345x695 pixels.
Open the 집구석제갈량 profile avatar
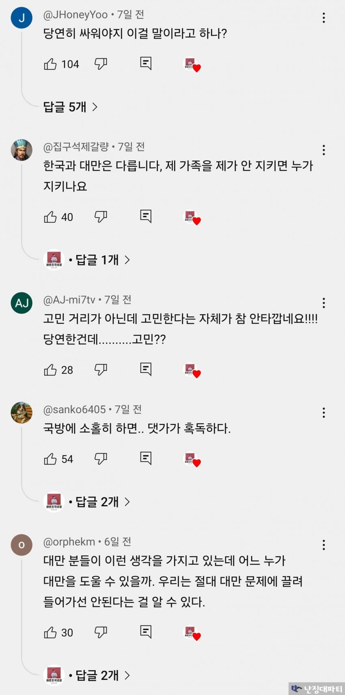pos(22,150)
